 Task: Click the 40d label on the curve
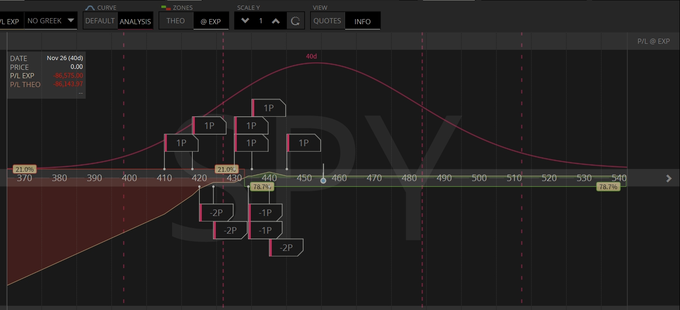(312, 56)
